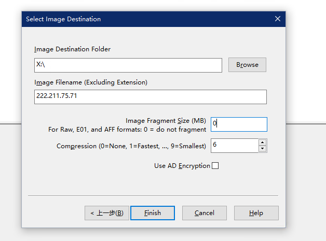Click the Image Destination Folder text field

click(x=128, y=65)
